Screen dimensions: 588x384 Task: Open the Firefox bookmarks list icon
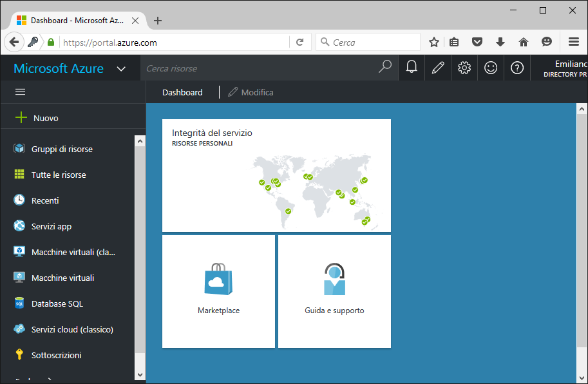click(x=454, y=42)
